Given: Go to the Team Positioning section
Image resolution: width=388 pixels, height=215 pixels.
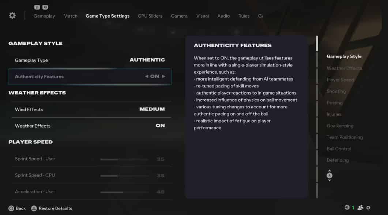Looking at the screenshot, I should (344, 137).
